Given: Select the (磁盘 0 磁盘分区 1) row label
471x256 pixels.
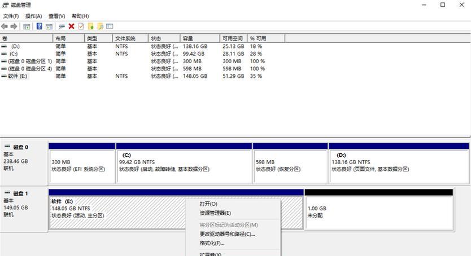Looking at the screenshot, I should (x=30, y=61).
